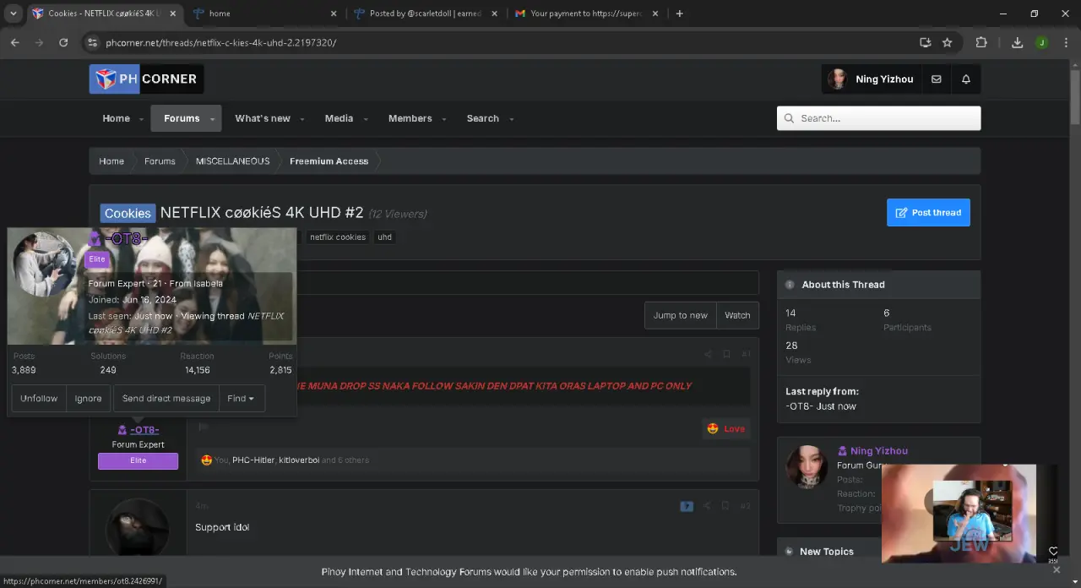
Task: Go to Forums in the breadcrumb
Action: click(160, 161)
